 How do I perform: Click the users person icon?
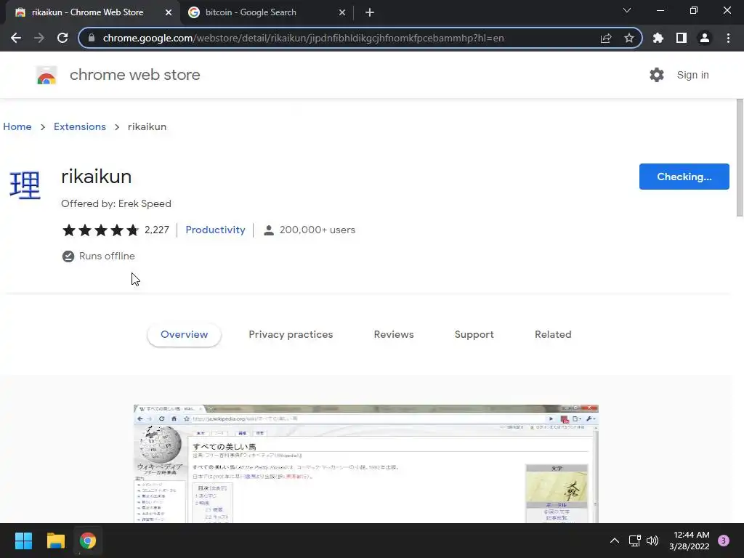coord(269,230)
